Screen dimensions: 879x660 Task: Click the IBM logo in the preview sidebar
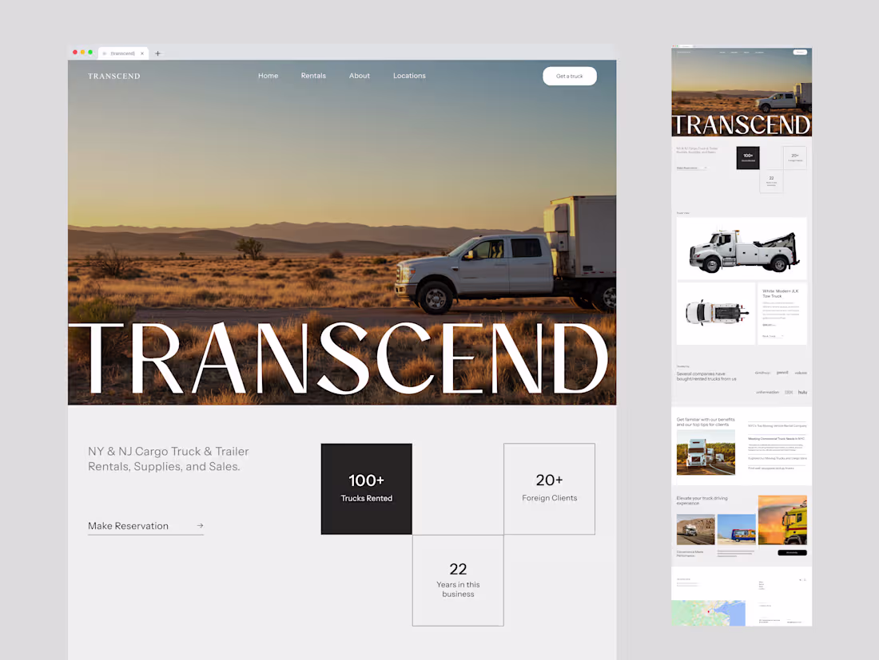point(789,392)
